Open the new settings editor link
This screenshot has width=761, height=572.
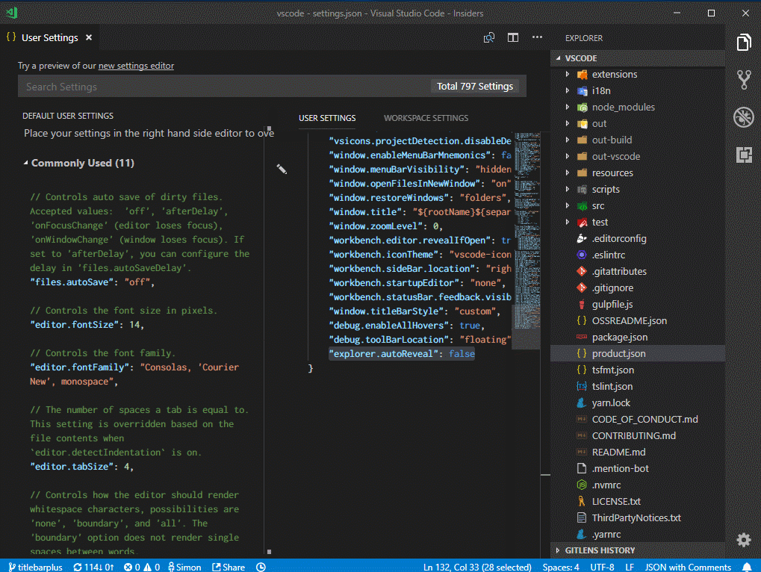coord(136,66)
